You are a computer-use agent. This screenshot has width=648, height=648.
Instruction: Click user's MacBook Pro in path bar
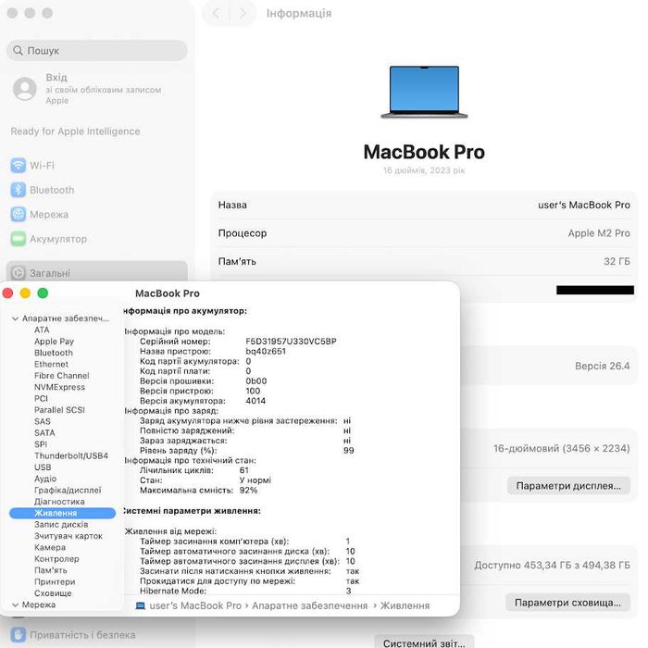(195, 605)
